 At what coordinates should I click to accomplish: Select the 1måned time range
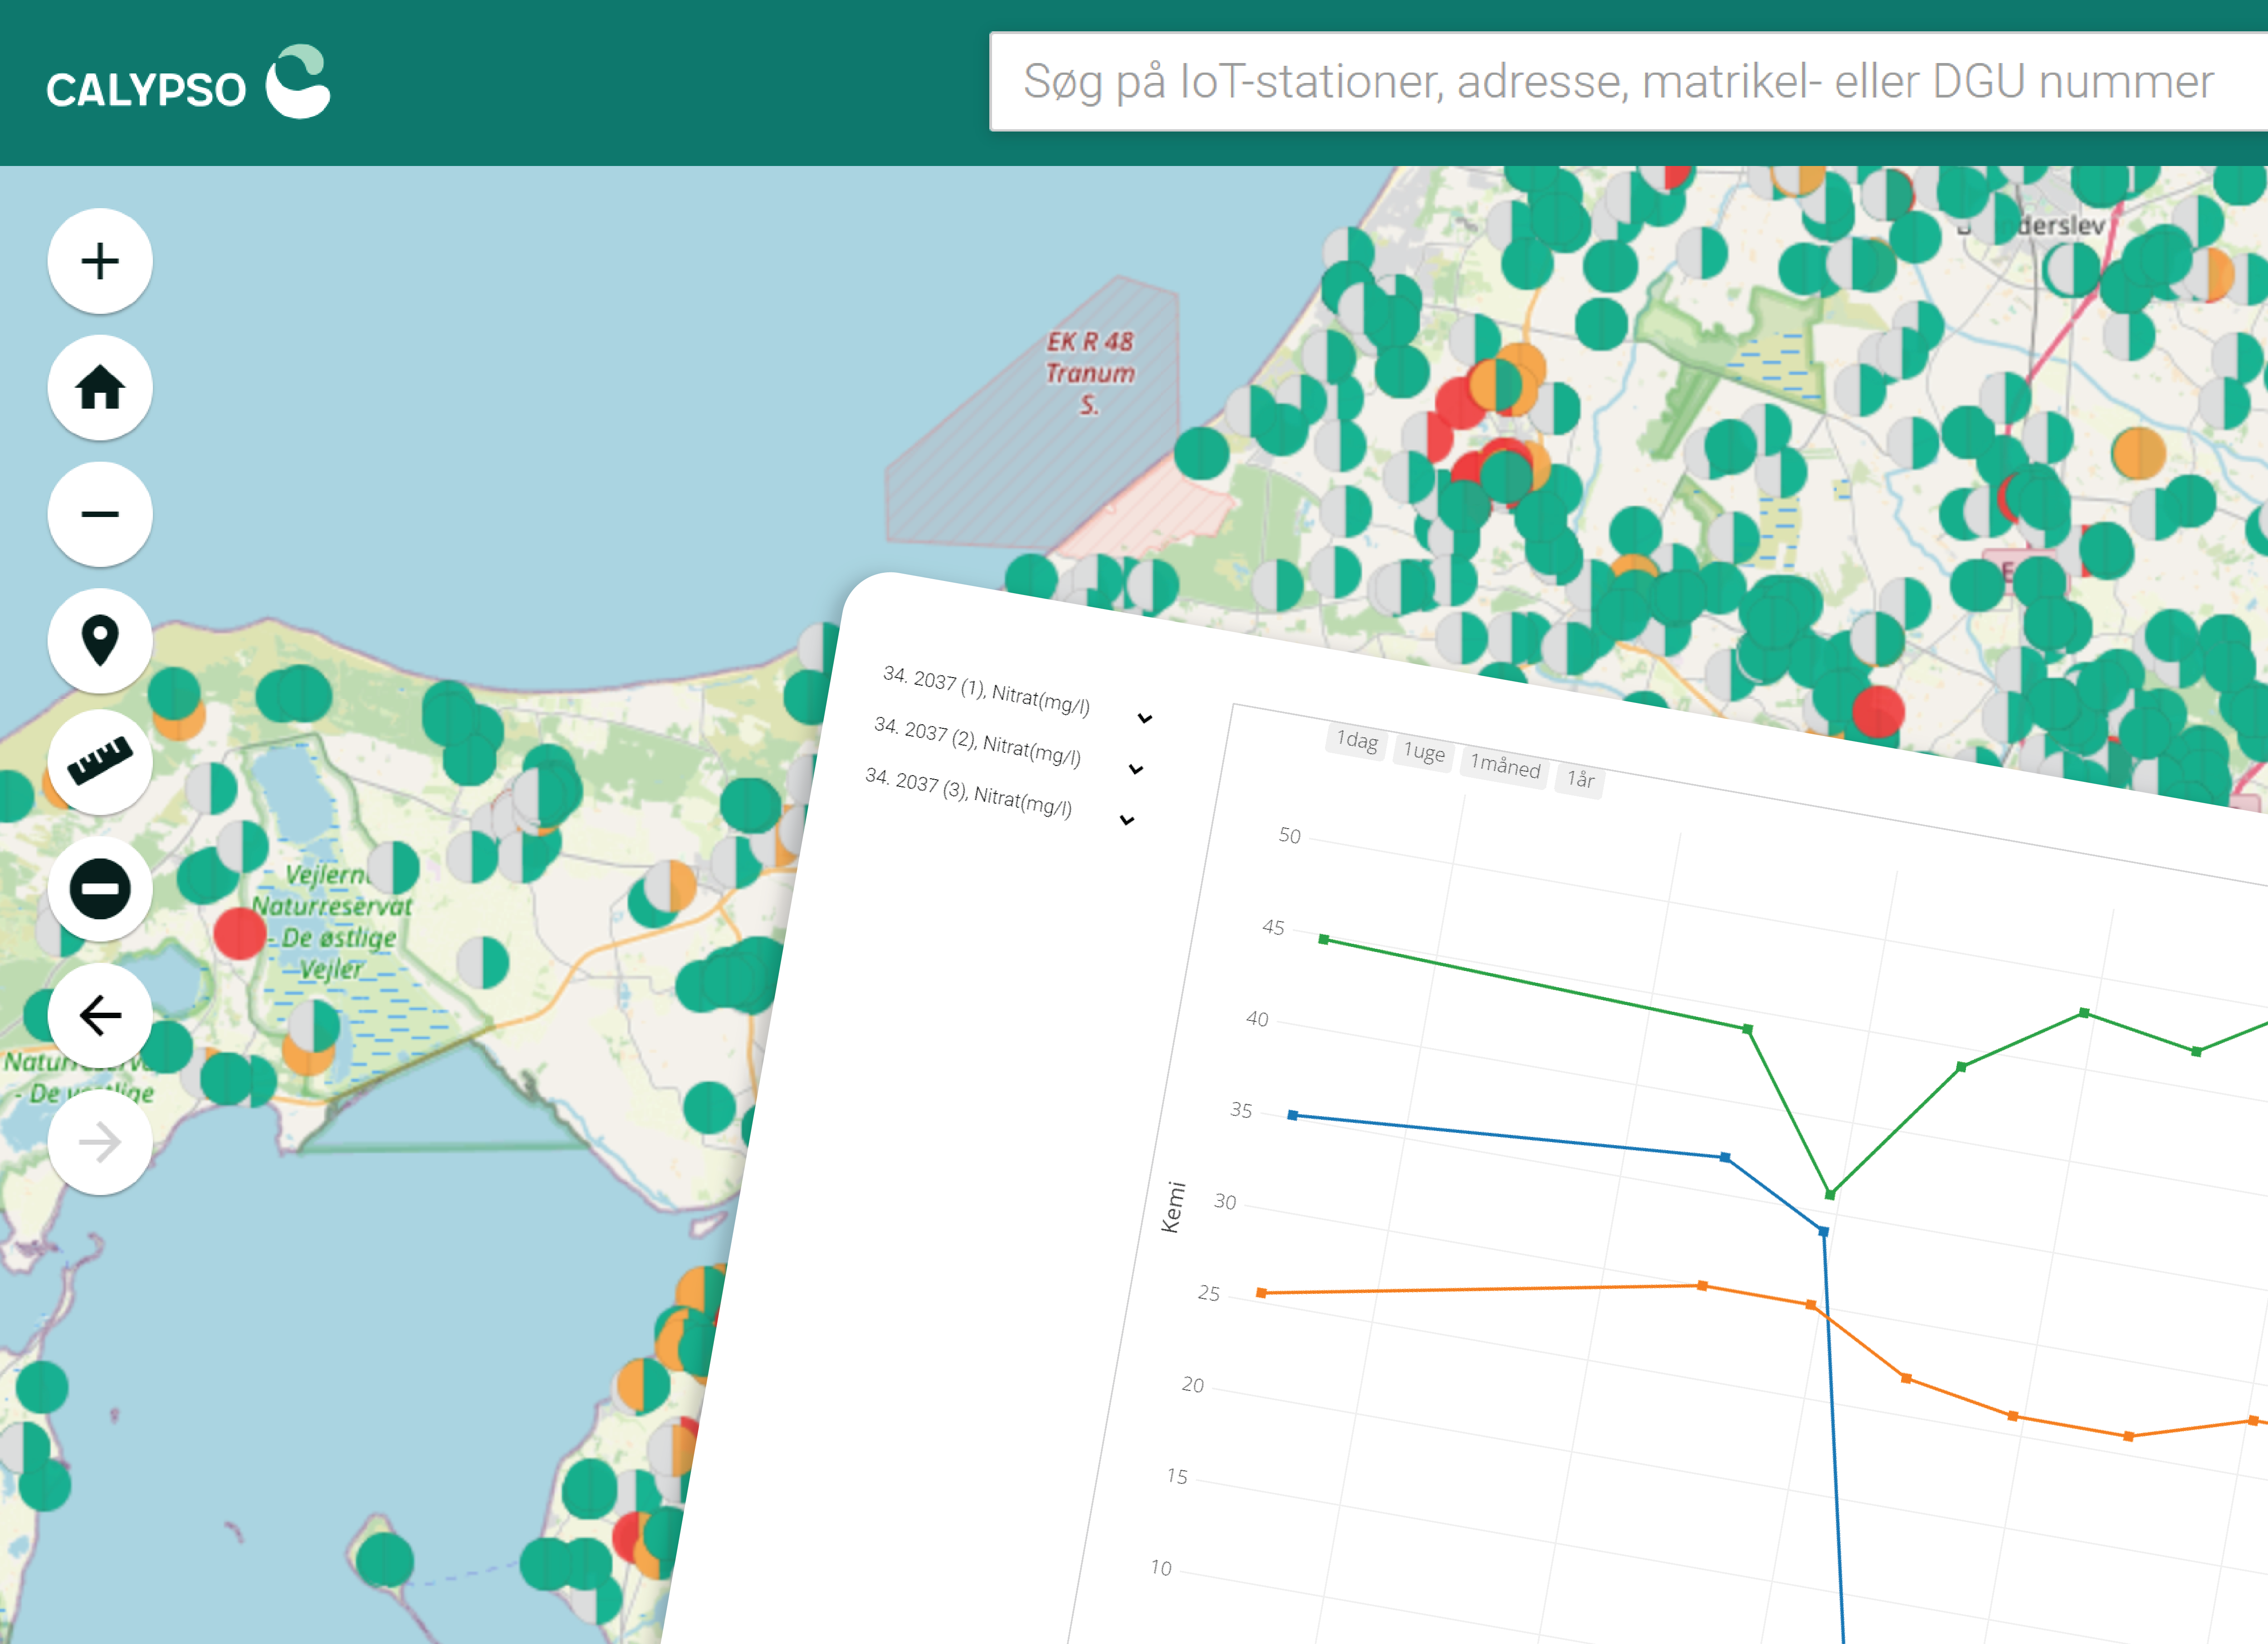pyautogui.click(x=1505, y=767)
